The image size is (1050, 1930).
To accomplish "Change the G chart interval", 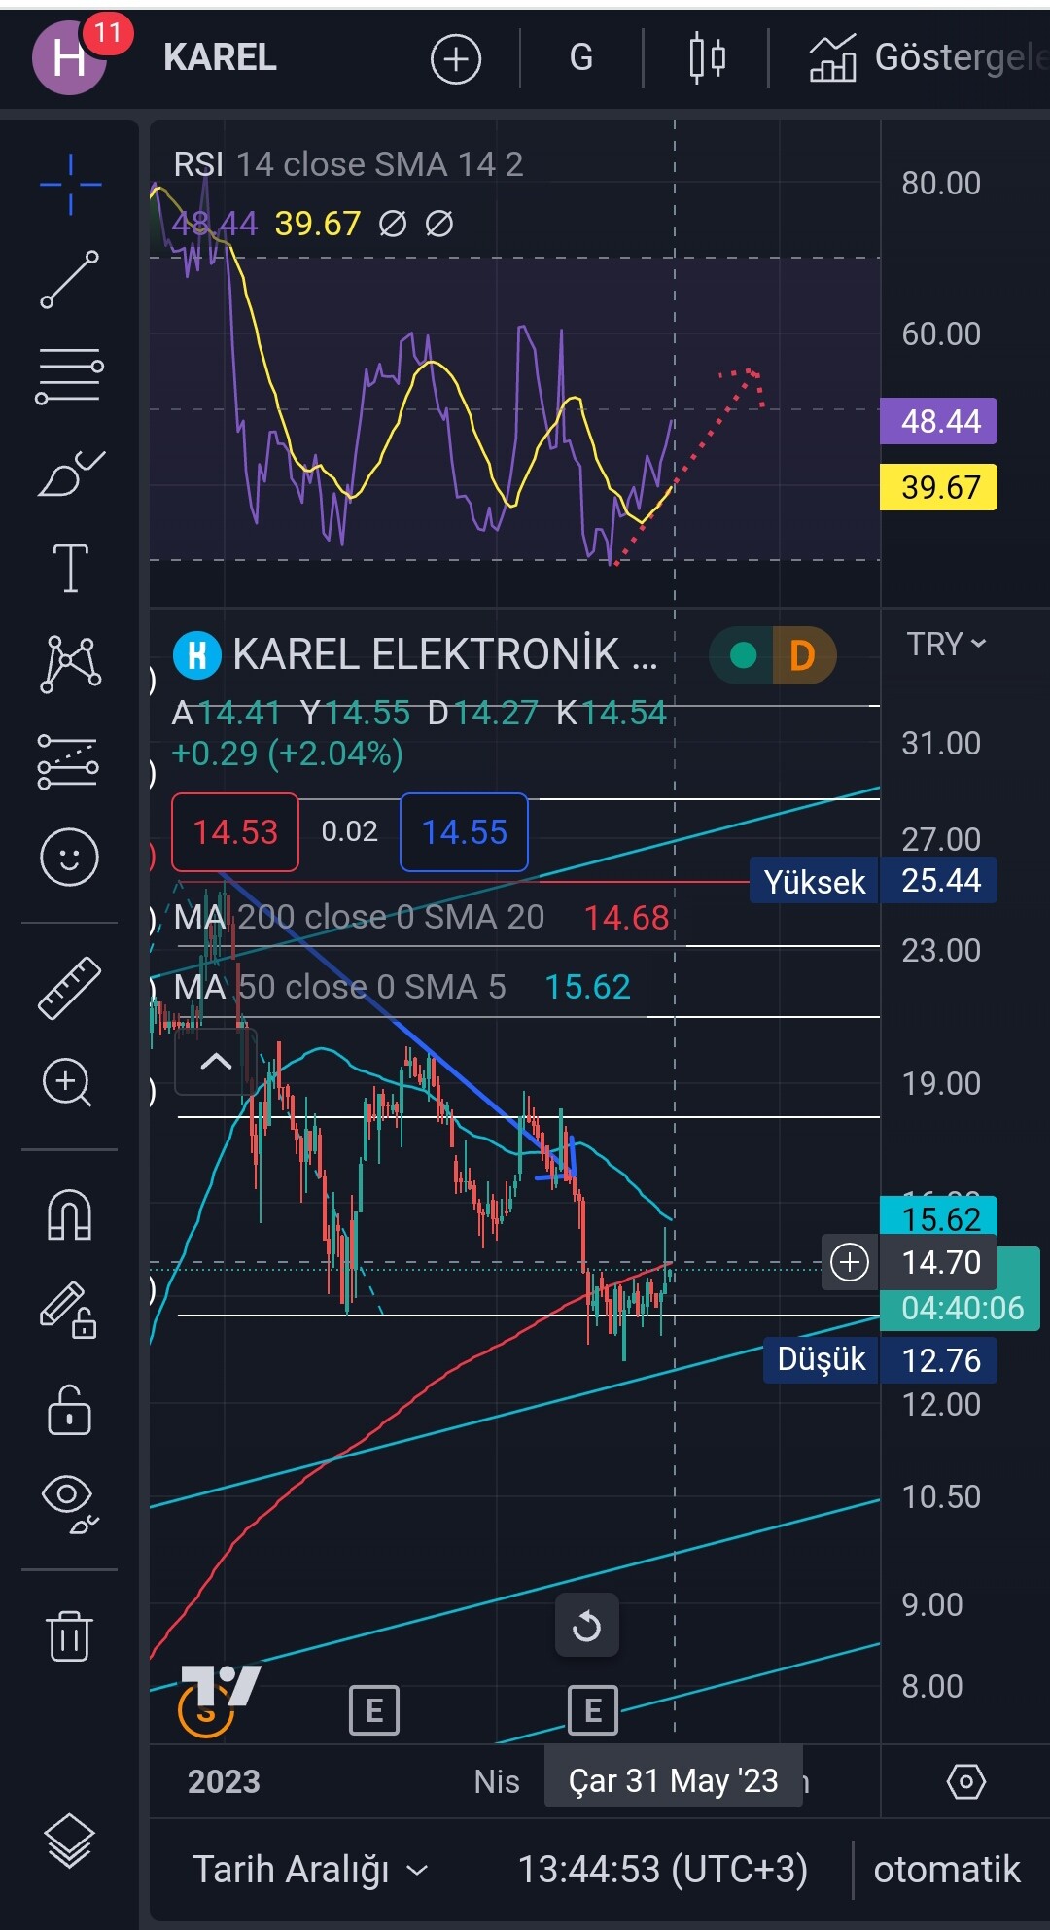I will click(581, 58).
